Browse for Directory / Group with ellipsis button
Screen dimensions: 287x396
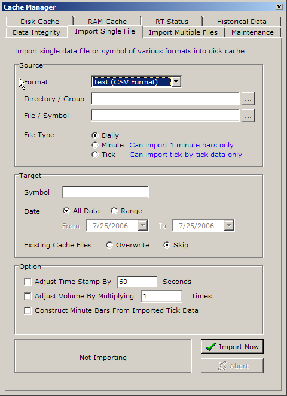click(248, 99)
